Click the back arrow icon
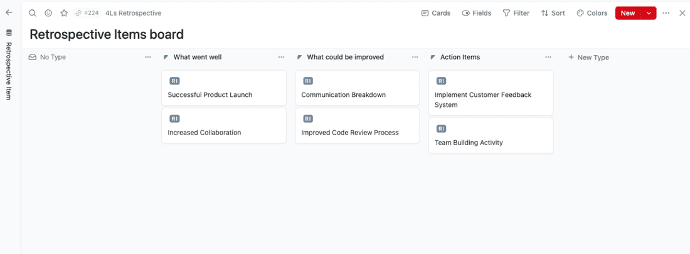Screen dimensions: 690x254 point(9,13)
